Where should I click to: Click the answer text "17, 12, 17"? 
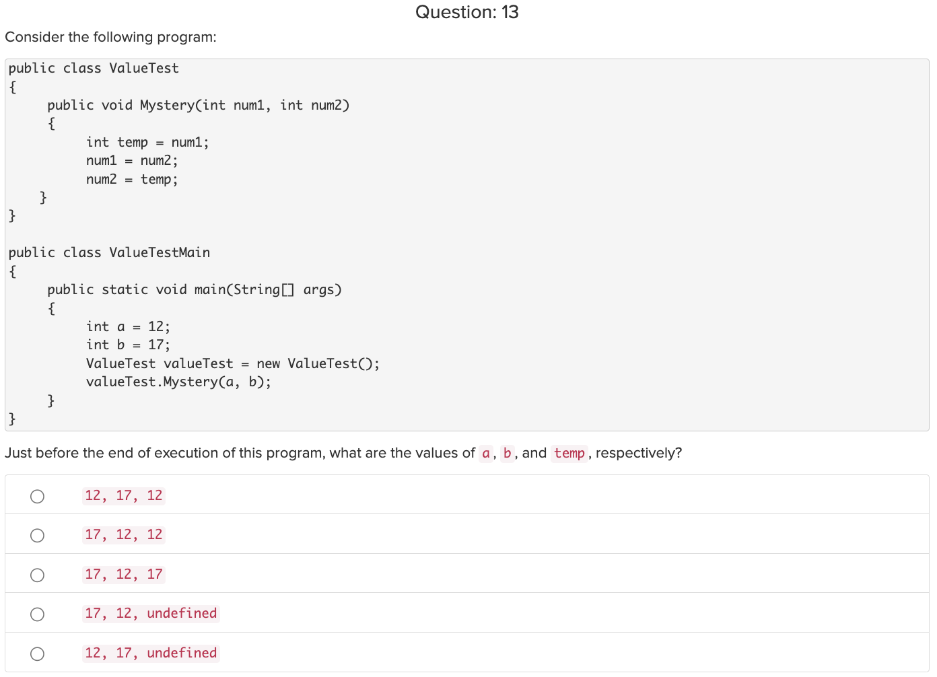point(124,574)
